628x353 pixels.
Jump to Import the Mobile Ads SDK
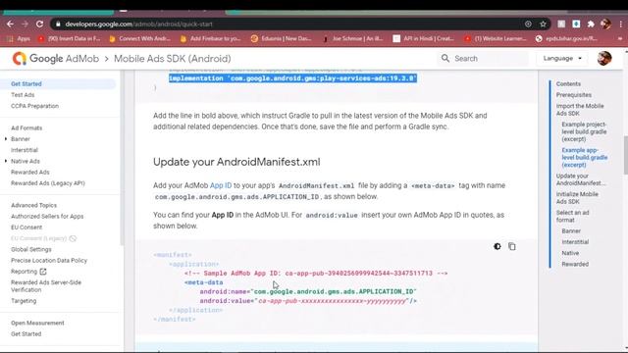point(580,110)
